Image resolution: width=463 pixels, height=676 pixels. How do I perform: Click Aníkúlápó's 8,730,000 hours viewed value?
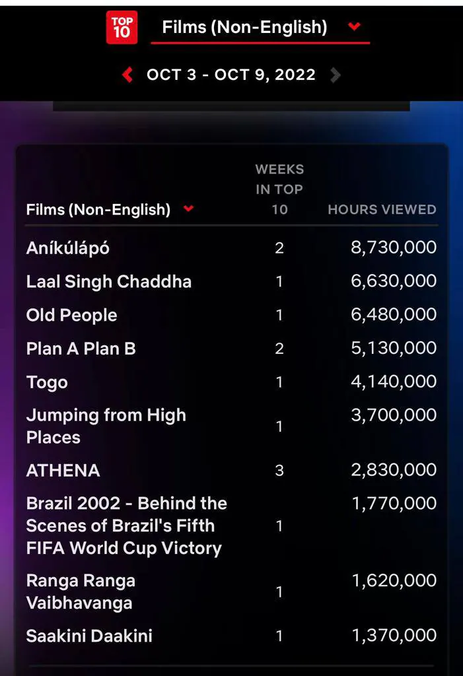[x=394, y=248]
